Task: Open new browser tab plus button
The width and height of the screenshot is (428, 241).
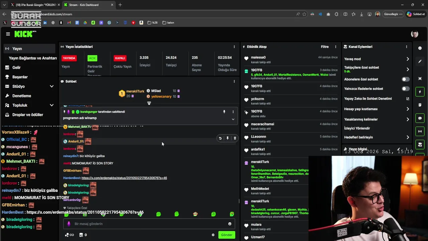Action: [120, 5]
